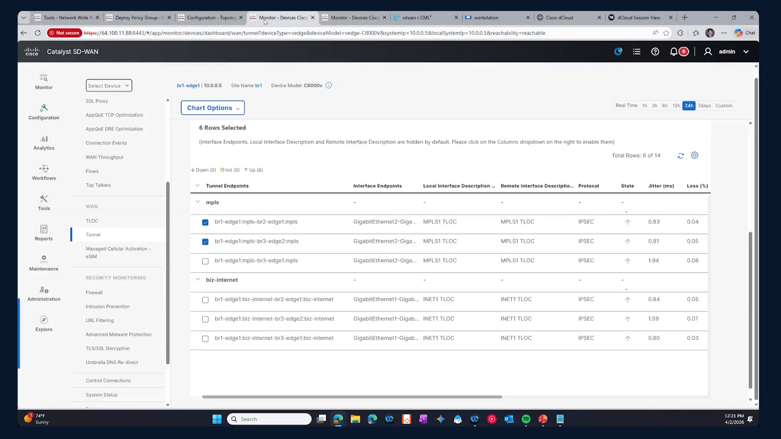Open the table columns gear icon

(695, 155)
